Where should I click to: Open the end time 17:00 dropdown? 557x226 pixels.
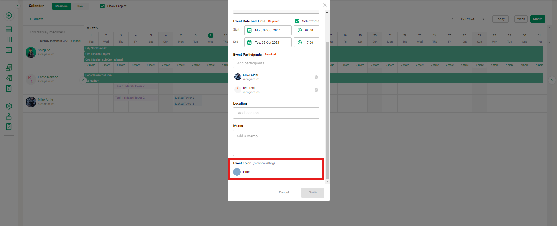coord(306,42)
